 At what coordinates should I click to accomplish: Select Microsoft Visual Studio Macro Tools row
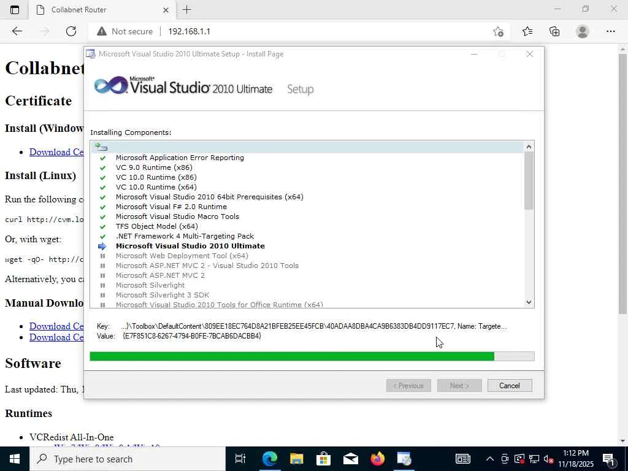[x=308, y=216]
